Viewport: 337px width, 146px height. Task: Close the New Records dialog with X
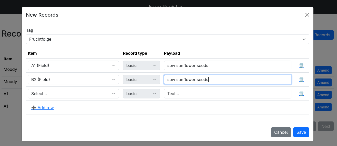tap(307, 15)
